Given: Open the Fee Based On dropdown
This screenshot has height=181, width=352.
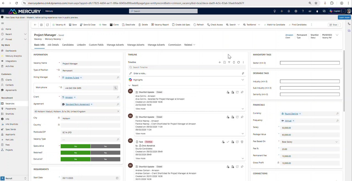Looking at the screenshot, I should coord(310,142).
